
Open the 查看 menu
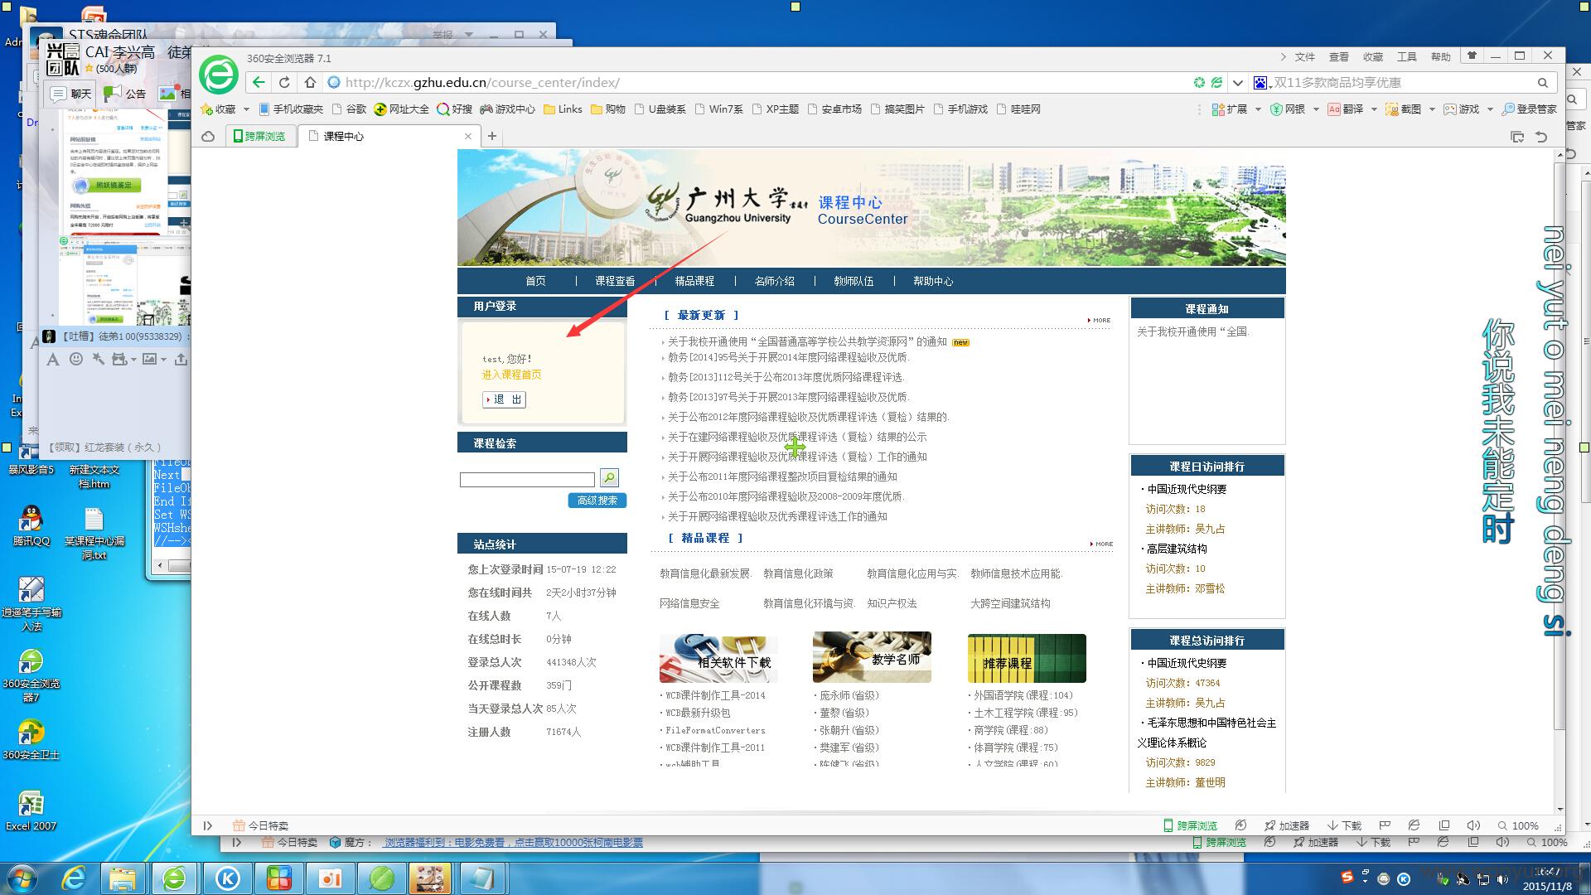[1339, 57]
